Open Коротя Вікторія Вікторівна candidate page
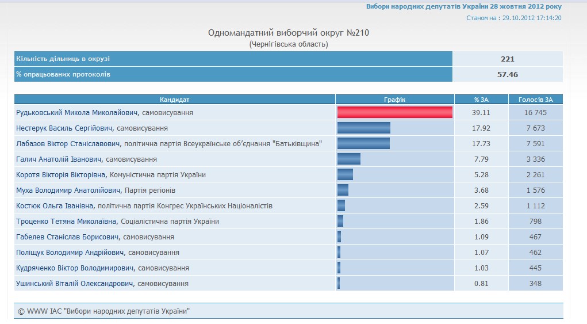Screen dimensions: 587x324 tap(61, 175)
